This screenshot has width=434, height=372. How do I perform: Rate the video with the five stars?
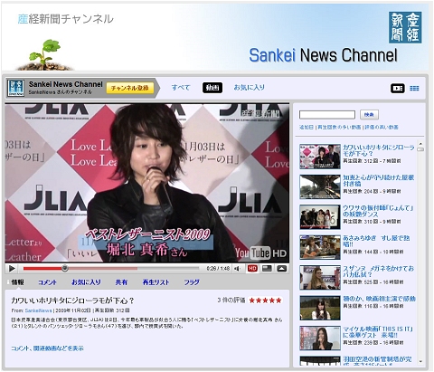(265, 300)
